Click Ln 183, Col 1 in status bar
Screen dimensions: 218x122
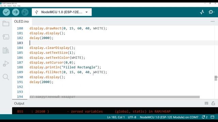pos(116,117)
